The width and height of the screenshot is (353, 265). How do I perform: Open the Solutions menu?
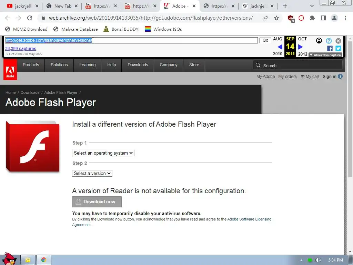pyautogui.click(x=59, y=65)
